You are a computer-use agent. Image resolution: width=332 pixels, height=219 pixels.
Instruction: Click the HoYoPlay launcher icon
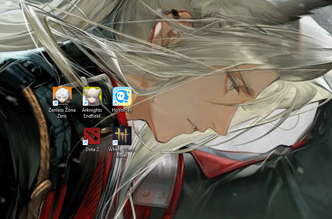click(122, 96)
